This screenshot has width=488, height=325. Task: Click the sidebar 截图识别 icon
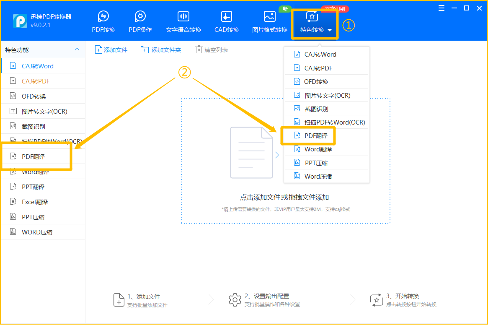click(x=13, y=126)
